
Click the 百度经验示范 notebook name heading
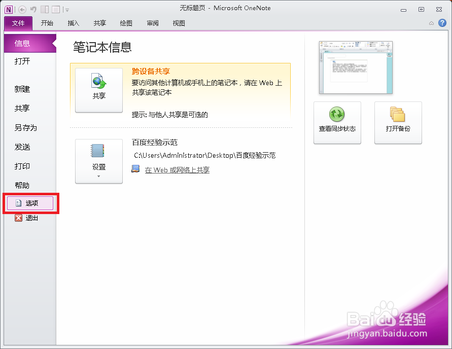coord(155,143)
